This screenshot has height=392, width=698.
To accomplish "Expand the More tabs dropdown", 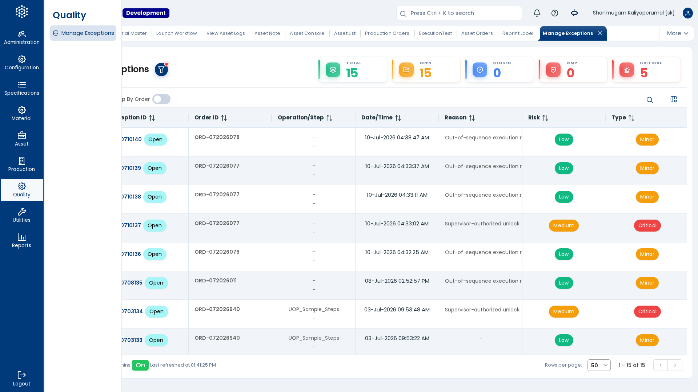I will [677, 33].
